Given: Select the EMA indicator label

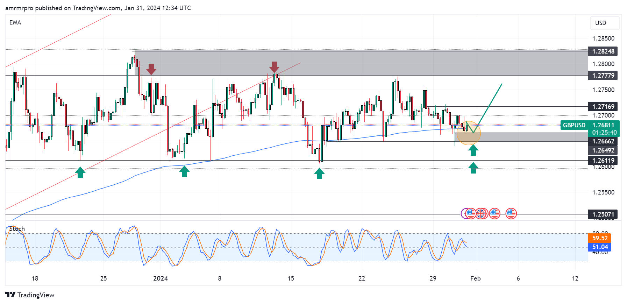Looking at the screenshot, I should click(15, 22).
